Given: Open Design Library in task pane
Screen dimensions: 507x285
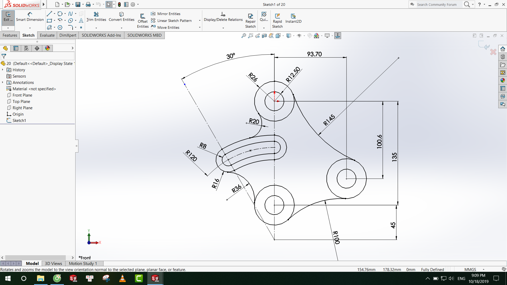Looking at the screenshot, I should pos(503,57).
